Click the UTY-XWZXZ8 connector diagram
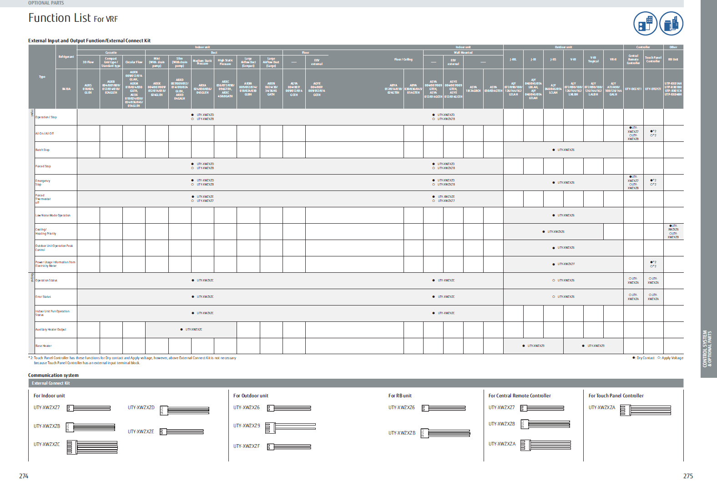Viewport: 717px width, 491px height. click(545, 424)
